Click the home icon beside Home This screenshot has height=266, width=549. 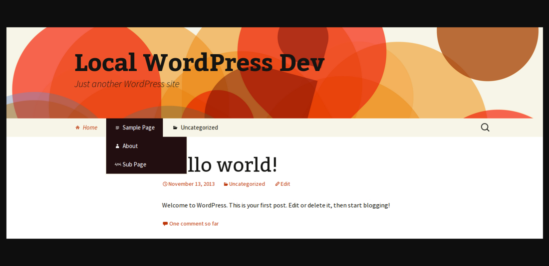point(78,128)
